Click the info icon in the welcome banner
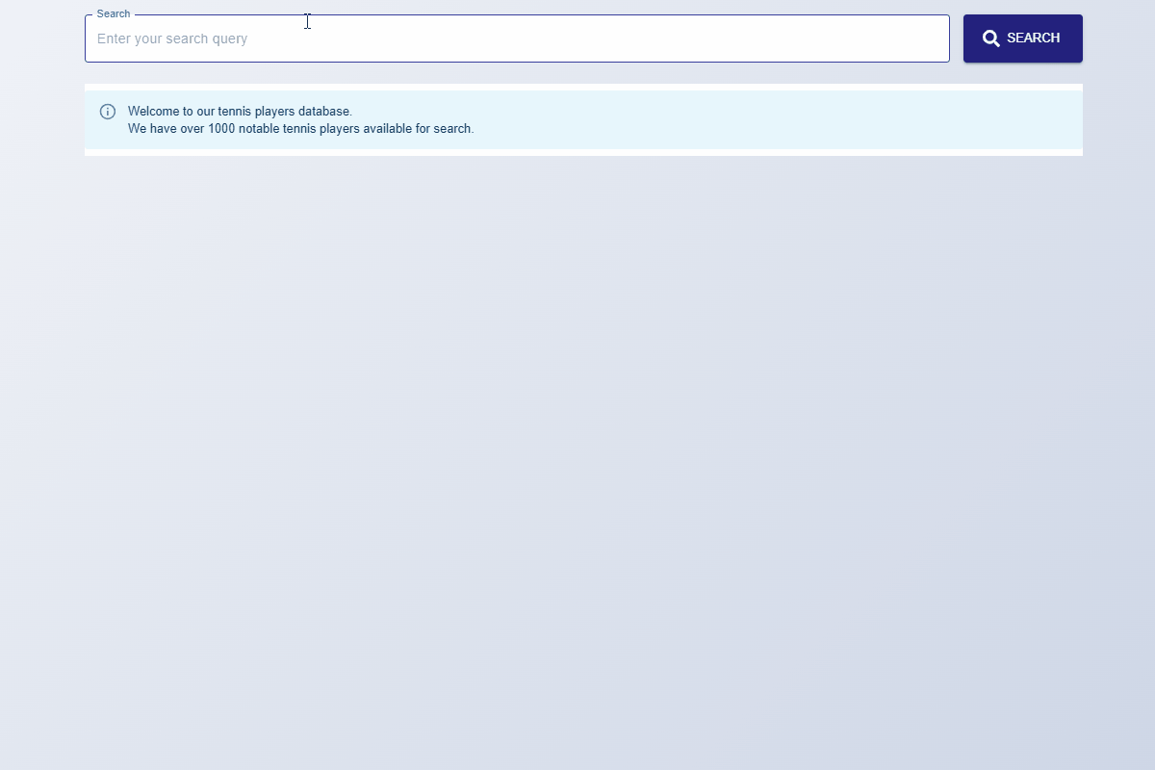This screenshot has width=1155, height=770. [x=108, y=112]
